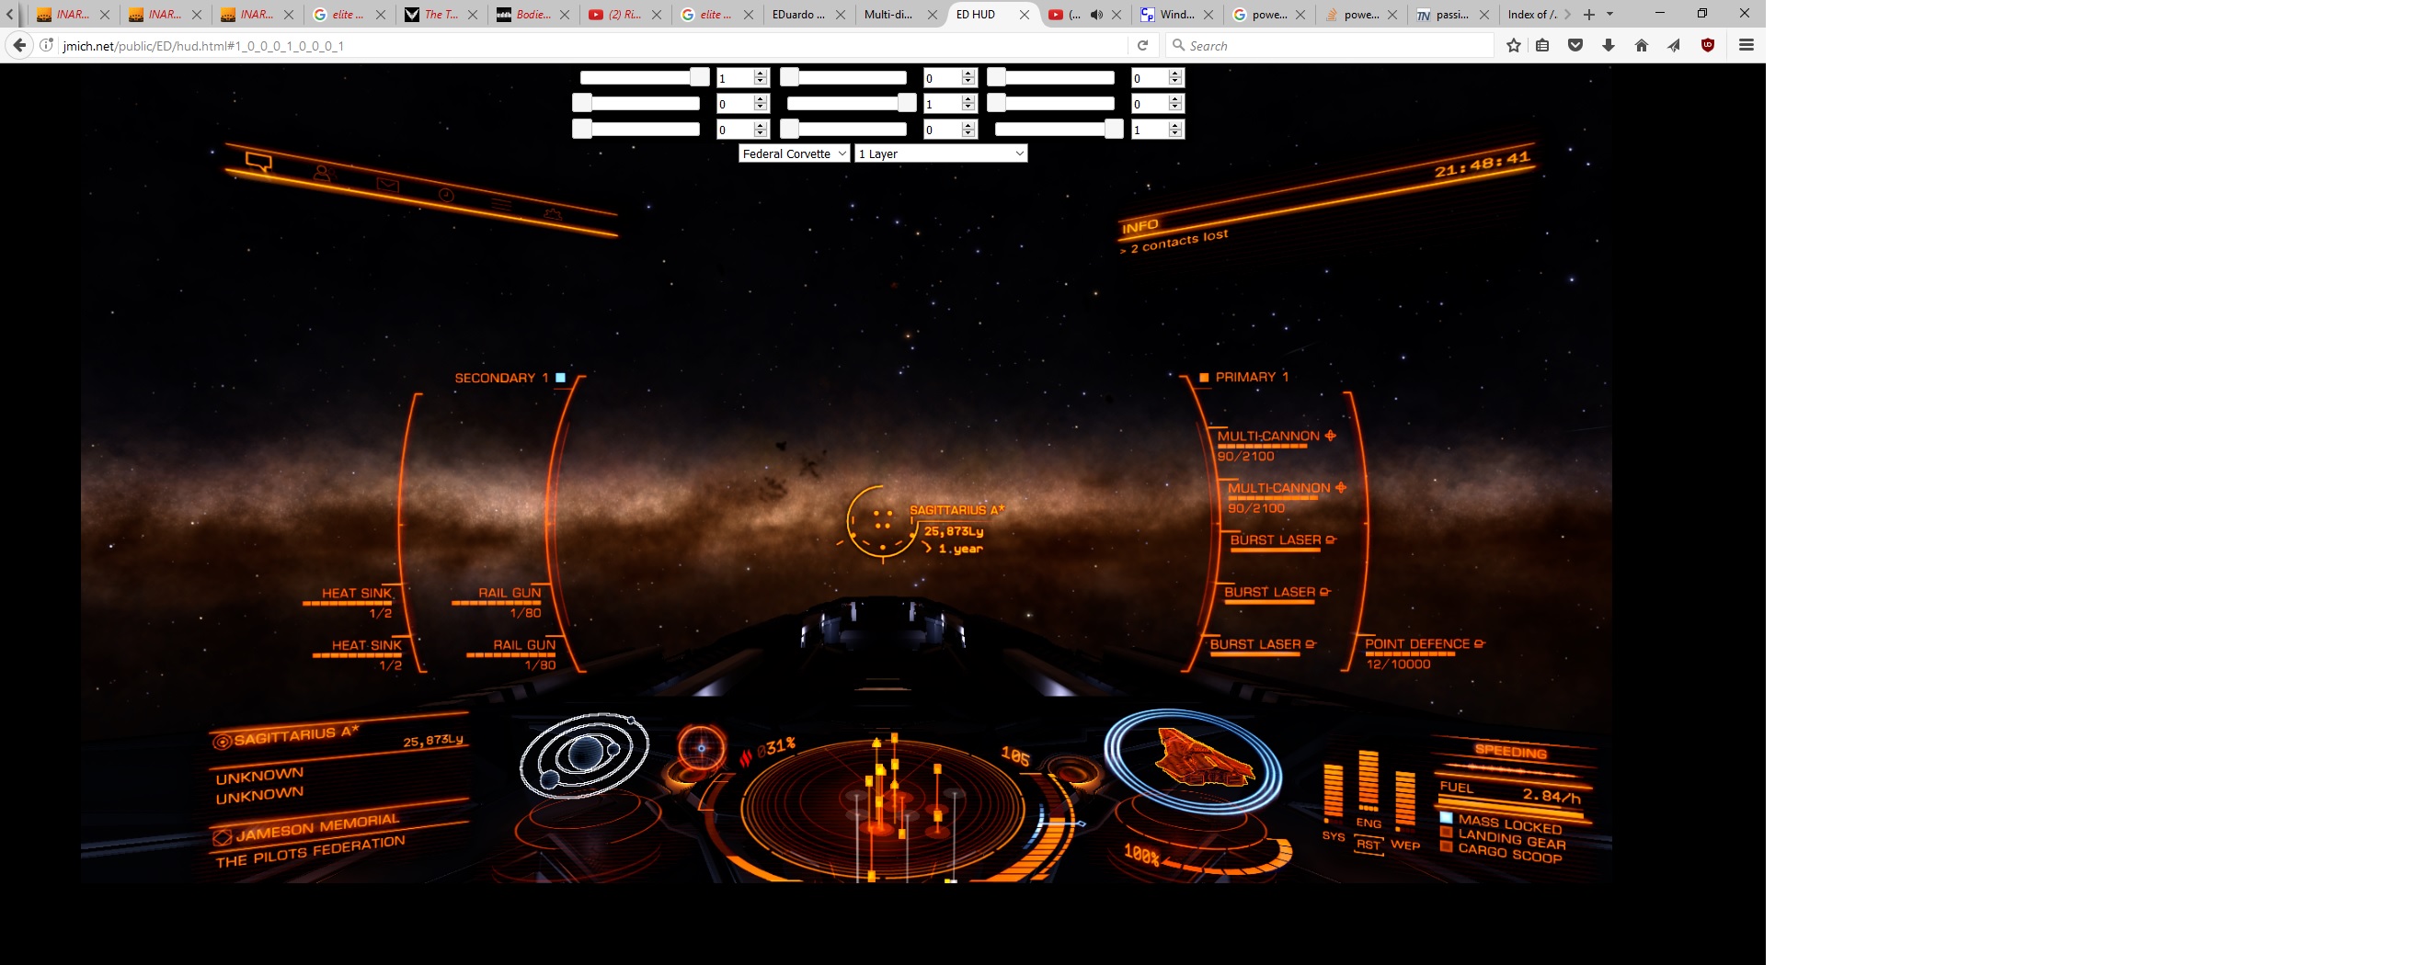The width and height of the screenshot is (2428, 965).
Task: Go back using the browser back arrow
Action: 18,45
